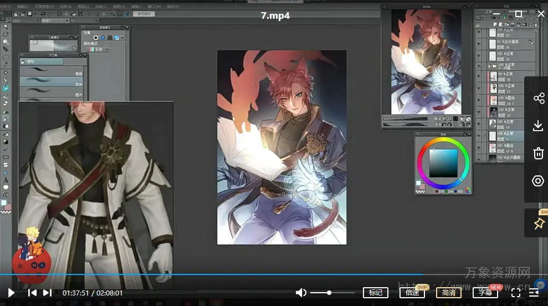Click the share icon in right sidebar
Image resolution: width=548 pixels, height=306 pixels.
coord(538,98)
